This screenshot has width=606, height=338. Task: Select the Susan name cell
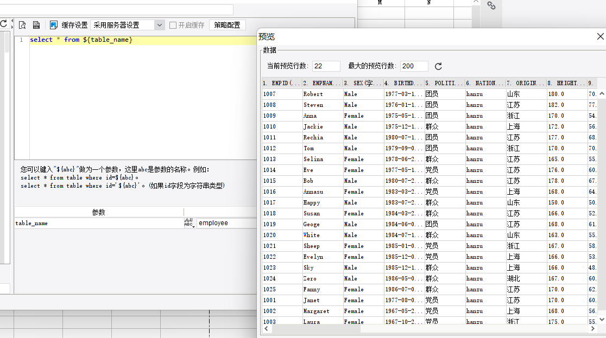323,213
